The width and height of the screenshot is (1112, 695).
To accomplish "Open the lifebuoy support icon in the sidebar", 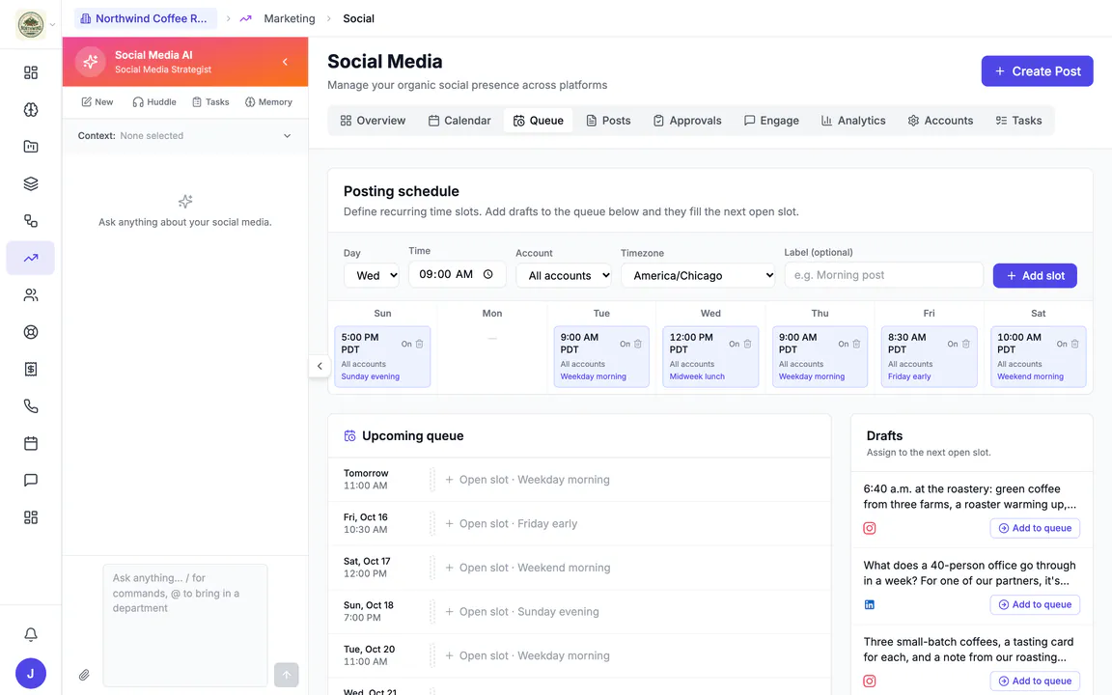I will click(x=31, y=332).
